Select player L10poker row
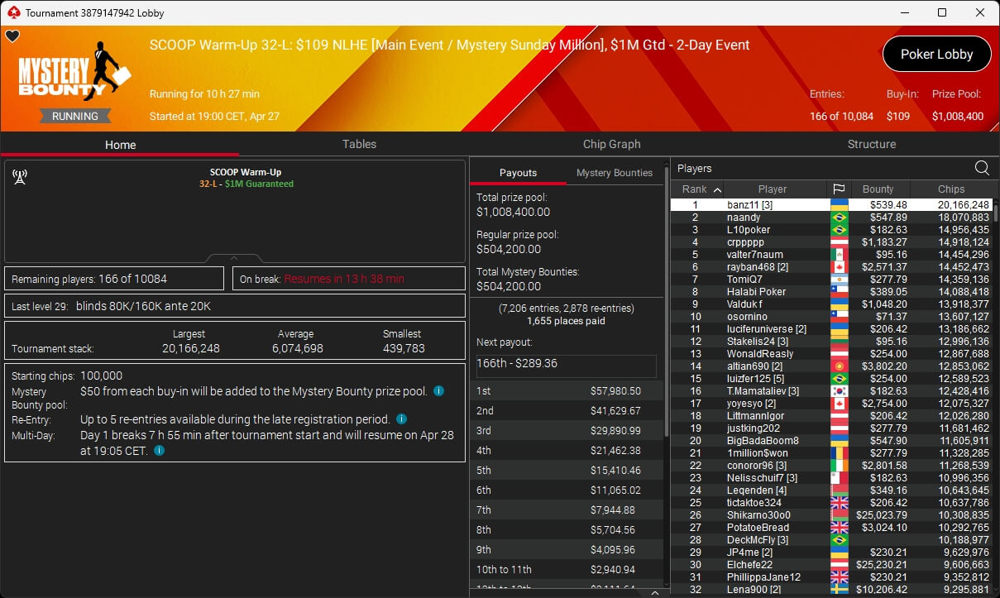 pyautogui.click(x=831, y=230)
